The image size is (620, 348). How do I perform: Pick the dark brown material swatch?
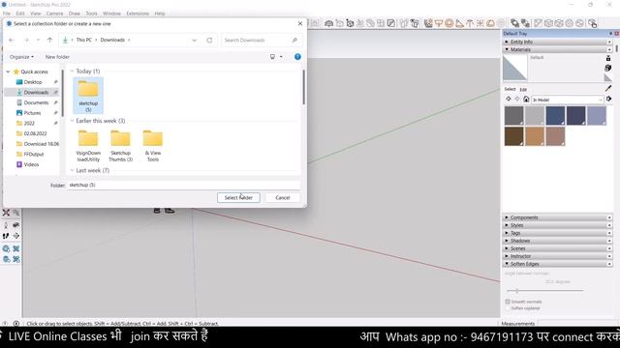pos(514,136)
